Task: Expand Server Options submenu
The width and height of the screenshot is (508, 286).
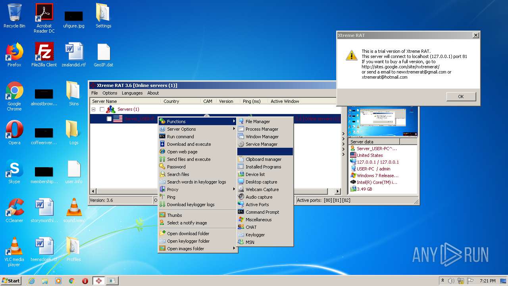Action: click(x=198, y=129)
